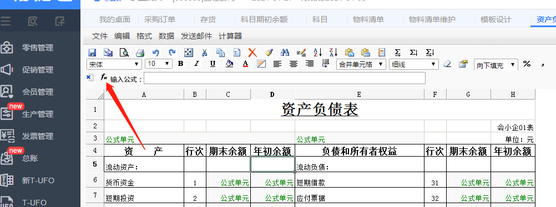Align cell text to the left

pos(277,64)
